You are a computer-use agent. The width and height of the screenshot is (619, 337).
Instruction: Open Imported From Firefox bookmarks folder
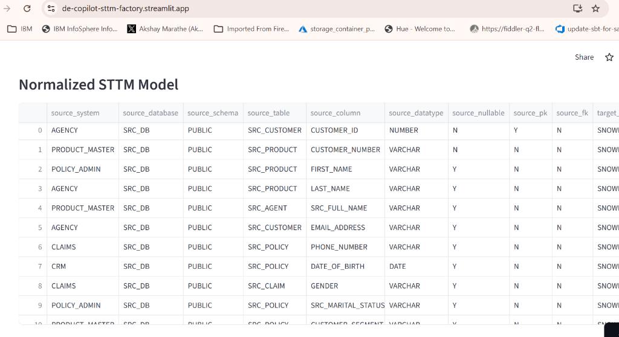click(251, 29)
